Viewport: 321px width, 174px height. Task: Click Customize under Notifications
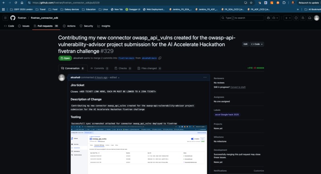click(x=259, y=171)
